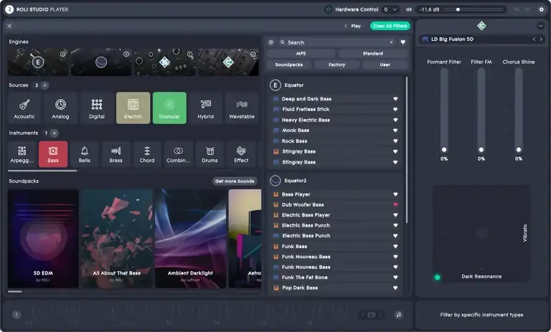Adjust the Filter FM slider
This screenshot has width=551, height=332.
pos(481,110)
